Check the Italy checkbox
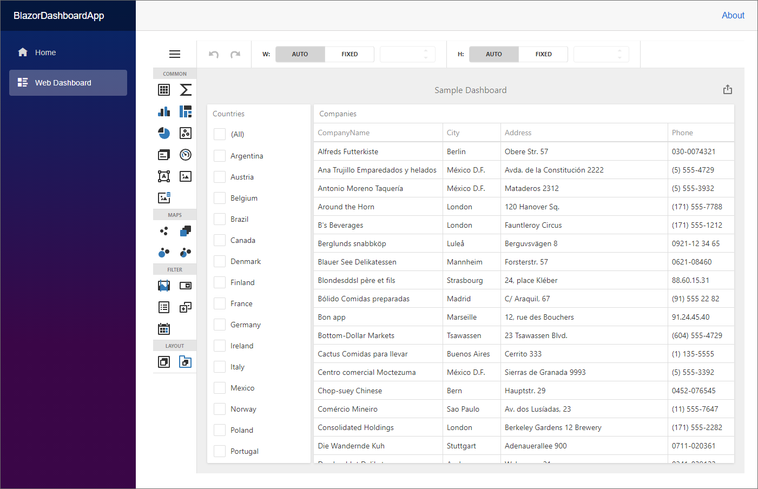758x489 pixels. point(220,367)
